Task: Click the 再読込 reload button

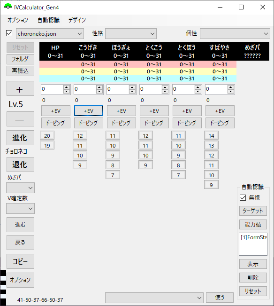Action: [x=20, y=71]
